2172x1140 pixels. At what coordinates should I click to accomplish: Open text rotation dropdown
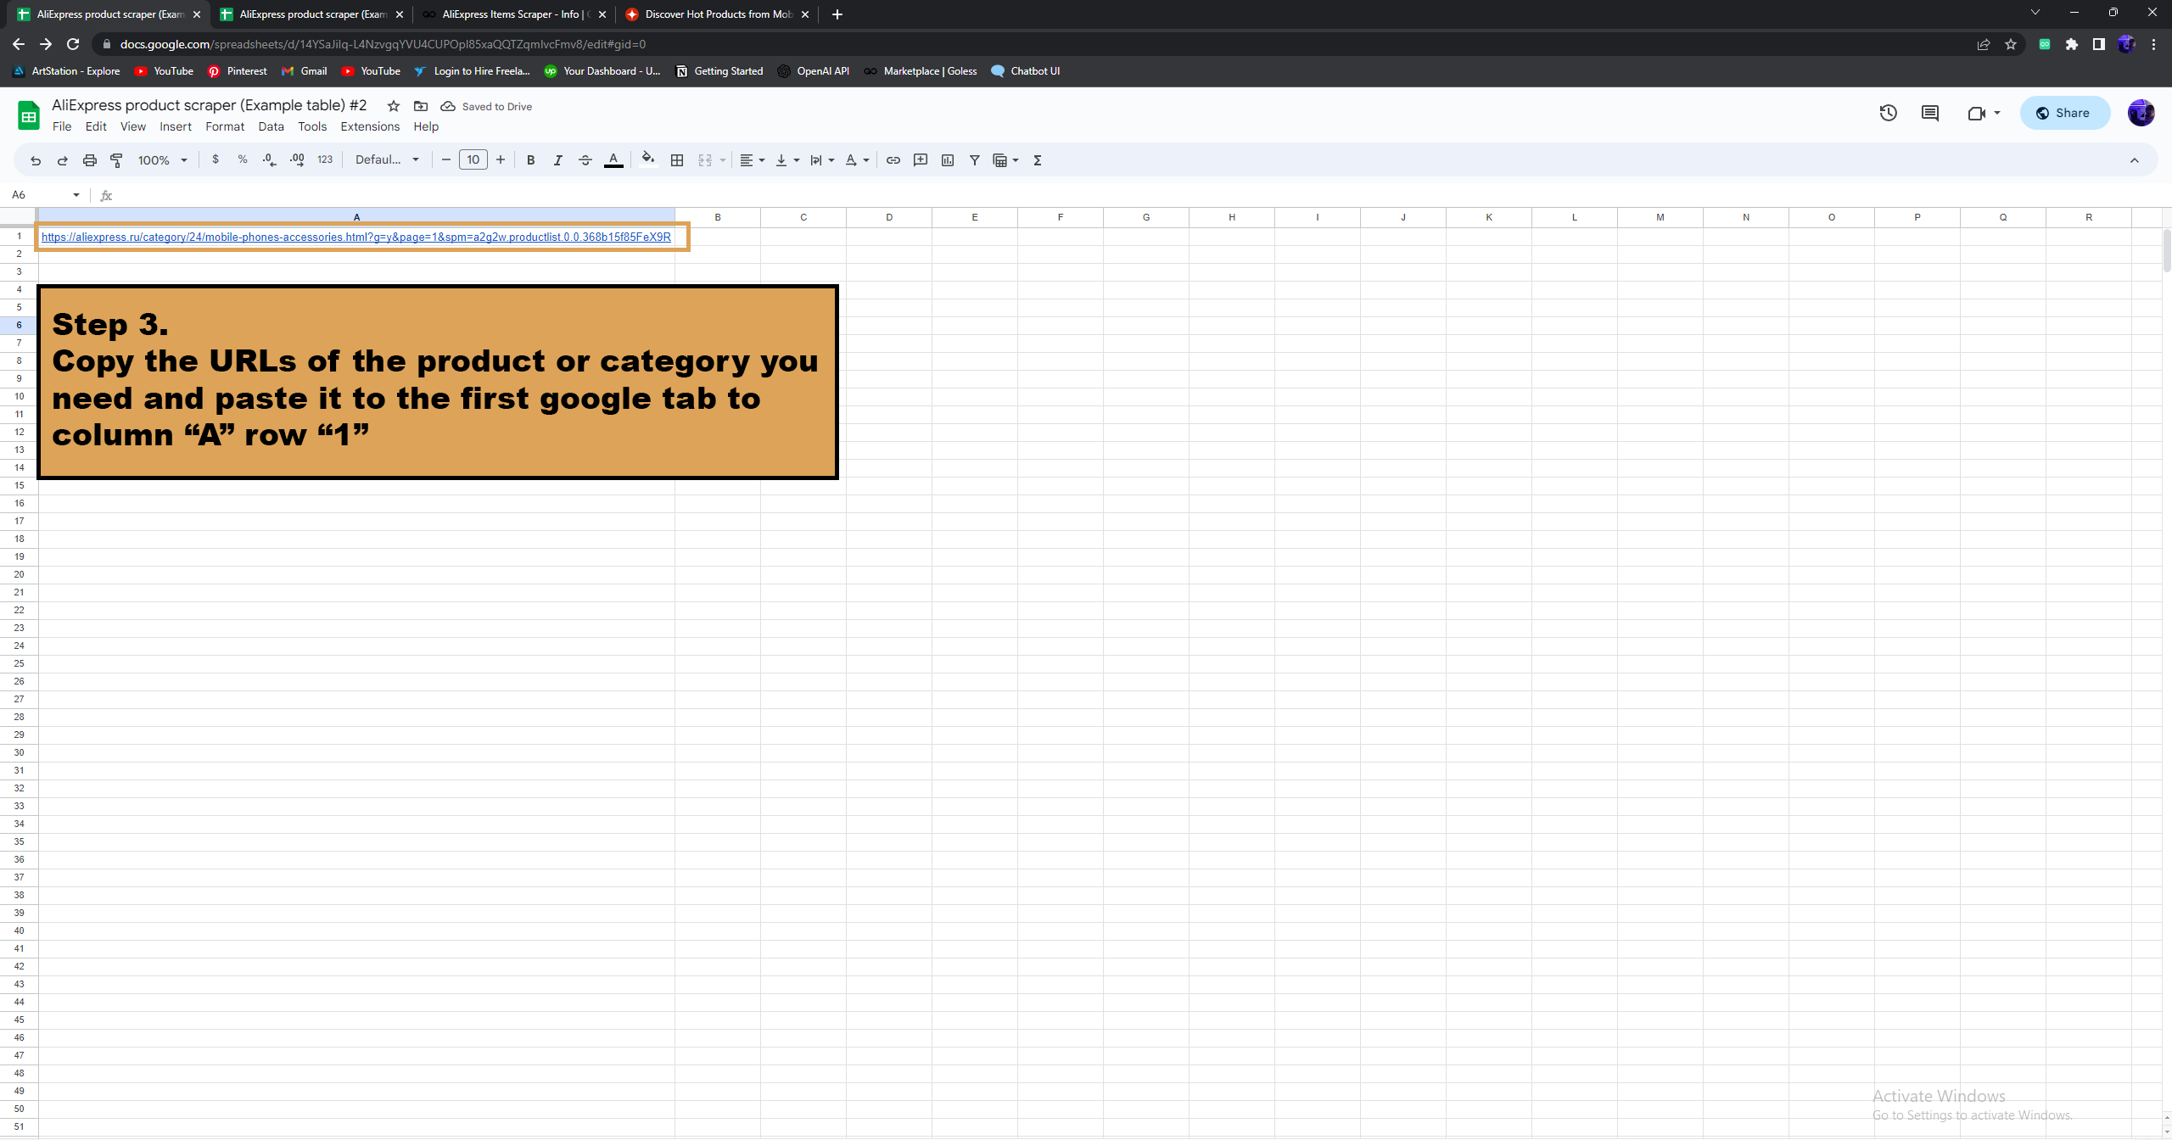pyautogui.click(x=857, y=160)
